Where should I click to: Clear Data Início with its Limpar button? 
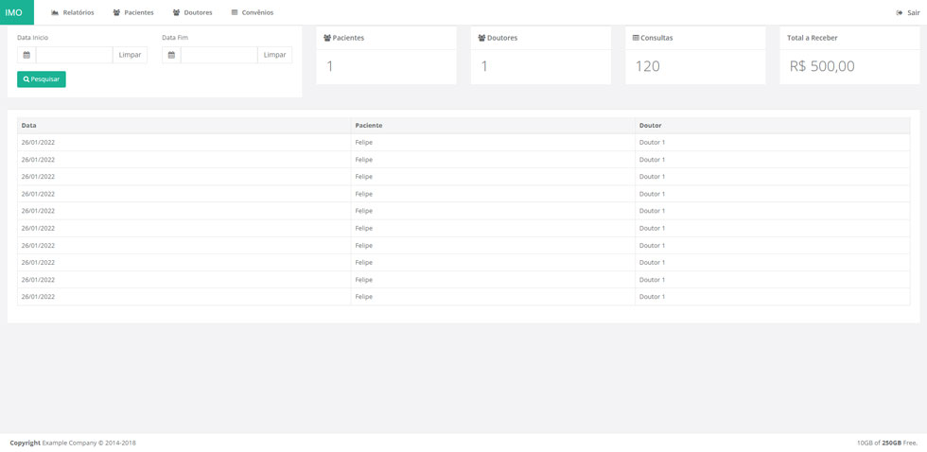coord(130,55)
